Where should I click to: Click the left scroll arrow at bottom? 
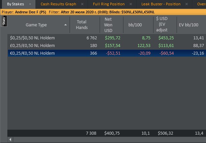[10, 140]
